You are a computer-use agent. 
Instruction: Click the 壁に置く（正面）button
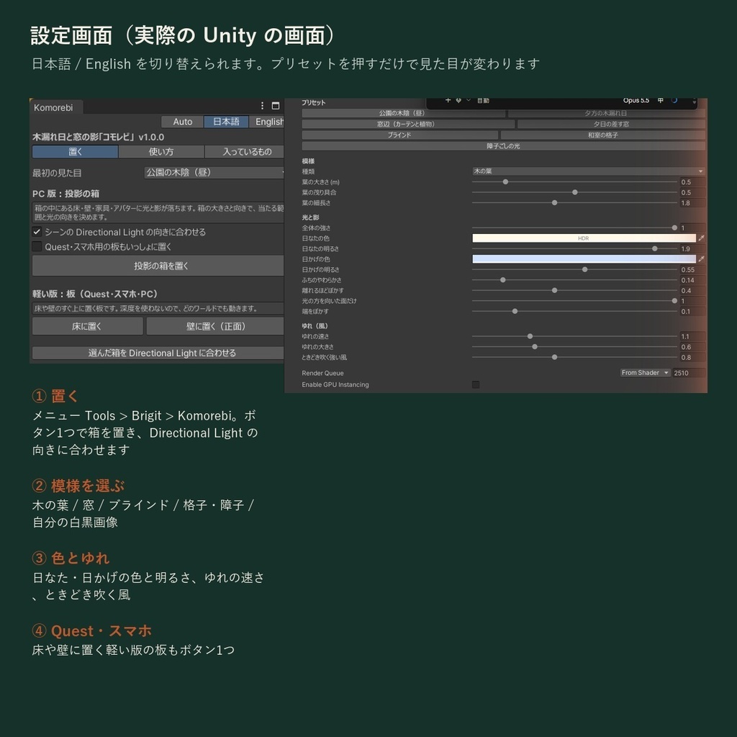215,326
